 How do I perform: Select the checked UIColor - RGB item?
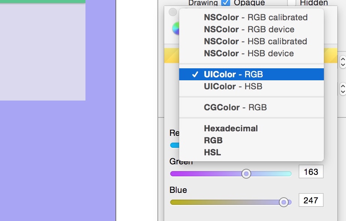point(251,74)
